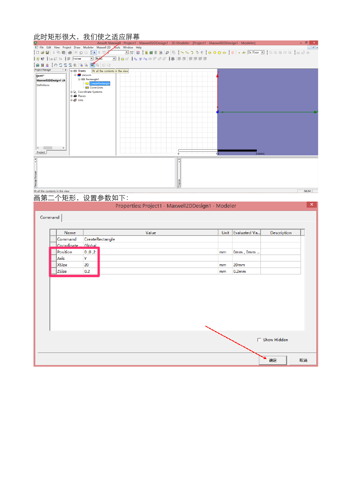The height and width of the screenshot is (497, 352).
Task: Click the Evaluated Value cell 20mm
Action: click(x=246, y=265)
